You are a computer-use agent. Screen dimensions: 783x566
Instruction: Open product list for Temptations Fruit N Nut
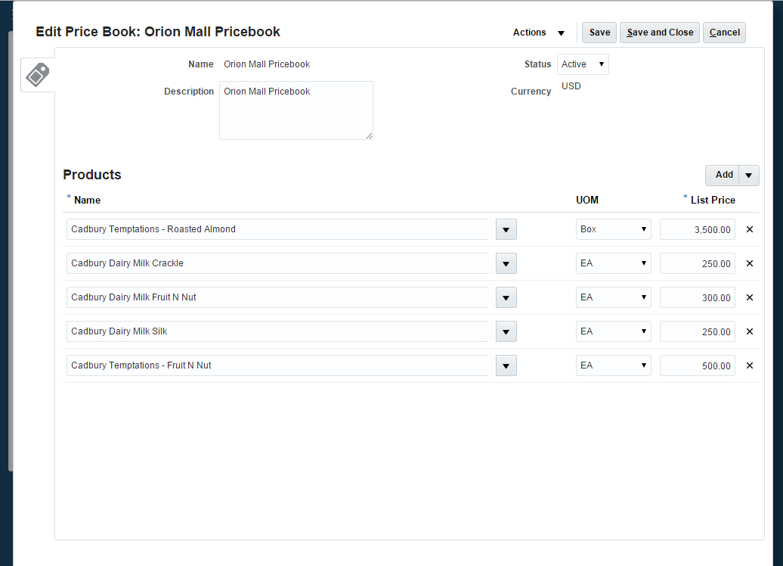coord(506,365)
